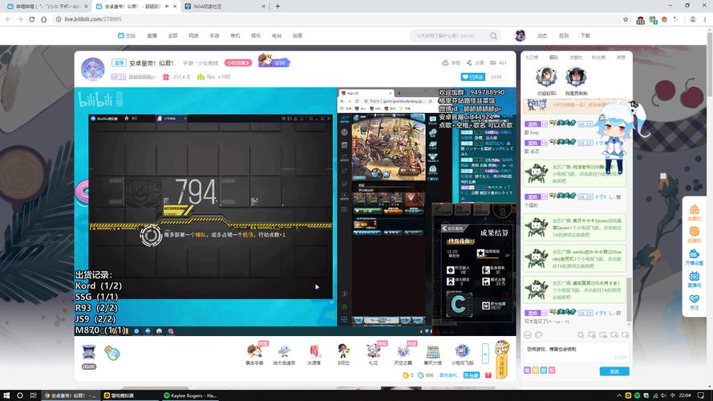
Task: Open 直播中心 in right sidebar
Action: click(694, 279)
